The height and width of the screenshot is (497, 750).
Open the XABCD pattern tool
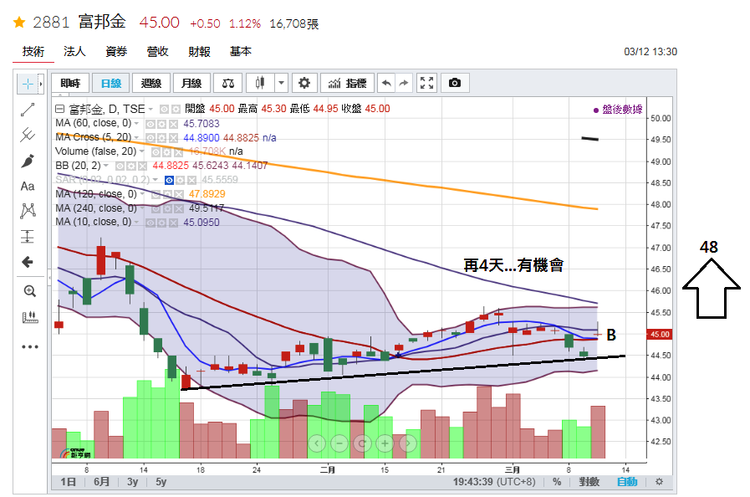tap(28, 211)
